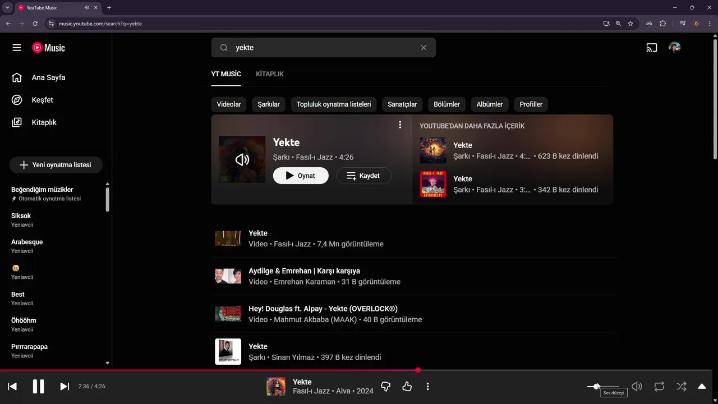Click now-playing Yekte thumbnail in player bar
This screenshot has width=718, height=404.
pos(275,386)
